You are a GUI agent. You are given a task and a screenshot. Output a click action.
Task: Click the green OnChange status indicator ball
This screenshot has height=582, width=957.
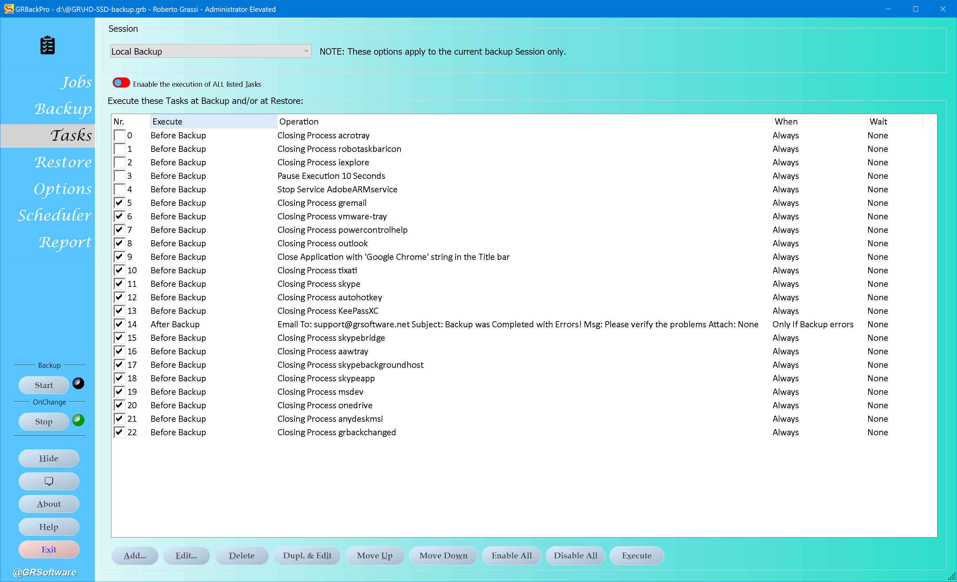[78, 420]
